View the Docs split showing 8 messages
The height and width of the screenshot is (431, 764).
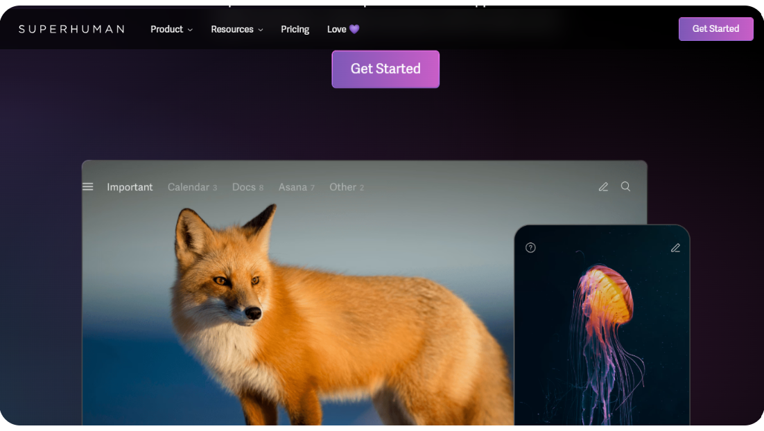[x=248, y=186]
